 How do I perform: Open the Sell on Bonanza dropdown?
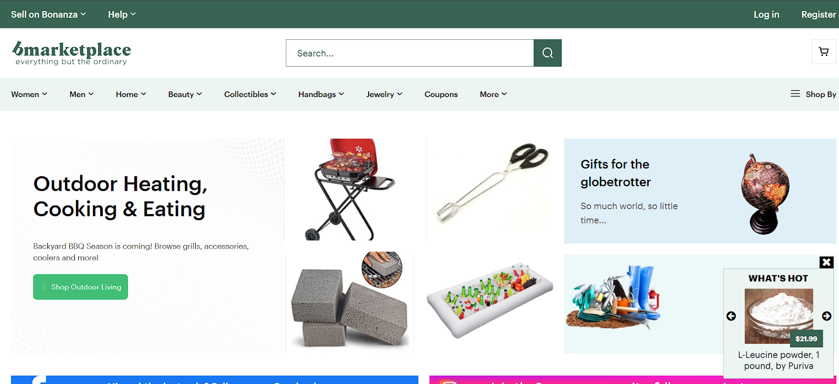click(48, 15)
